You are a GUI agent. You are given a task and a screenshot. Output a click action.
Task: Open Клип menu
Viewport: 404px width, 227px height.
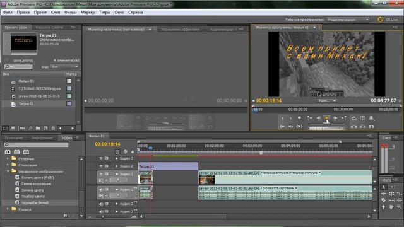click(x=56, y=12)
